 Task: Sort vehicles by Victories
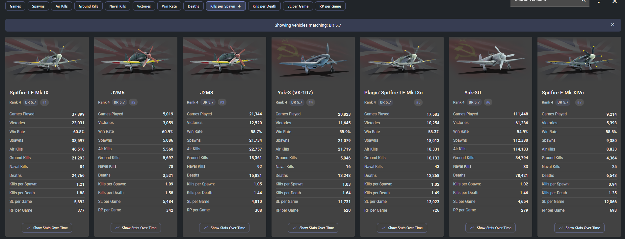pos(144,6)
